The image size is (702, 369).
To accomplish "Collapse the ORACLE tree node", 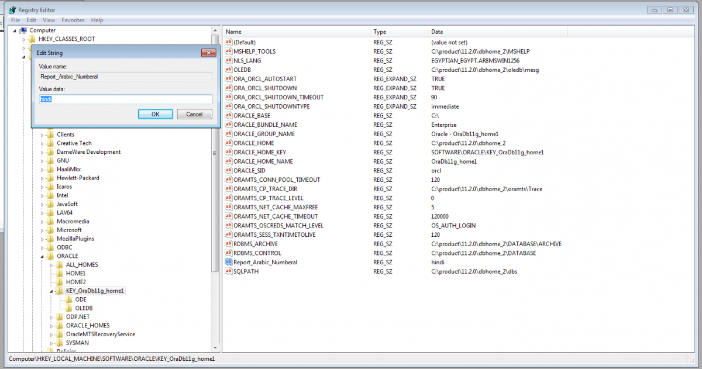I will 42,256.
